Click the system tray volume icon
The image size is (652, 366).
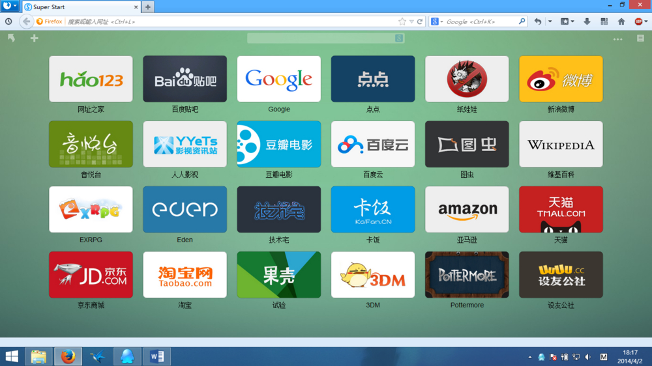point(587,357)
